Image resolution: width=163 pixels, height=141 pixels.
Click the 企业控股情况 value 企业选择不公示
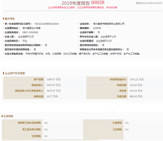(104, 41)
